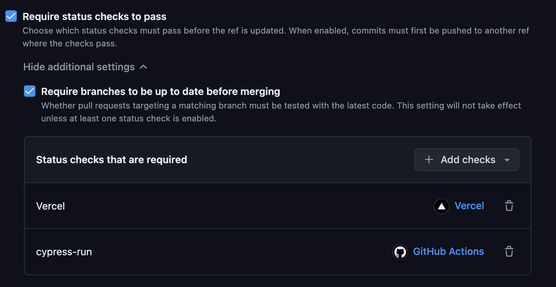Click the GitHub Octocat logo icon
The height and width of the screenshot is (287, 556).
click(400, 252)
